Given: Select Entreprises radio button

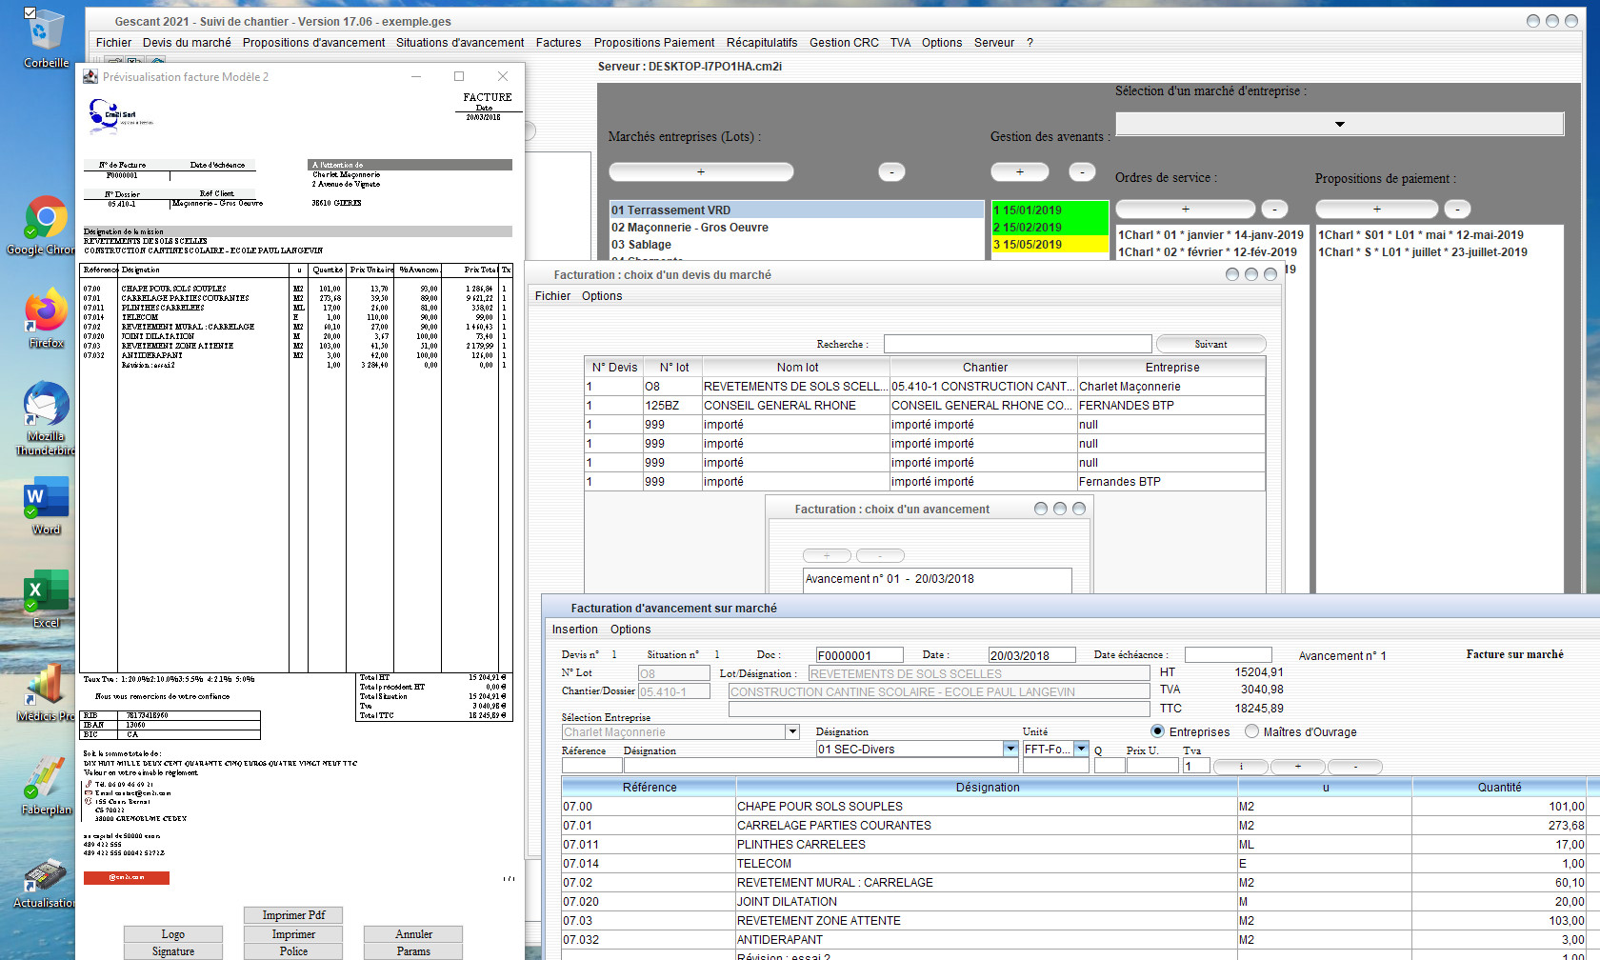Looking at the screenshot, I should (x=1157, y=731).
